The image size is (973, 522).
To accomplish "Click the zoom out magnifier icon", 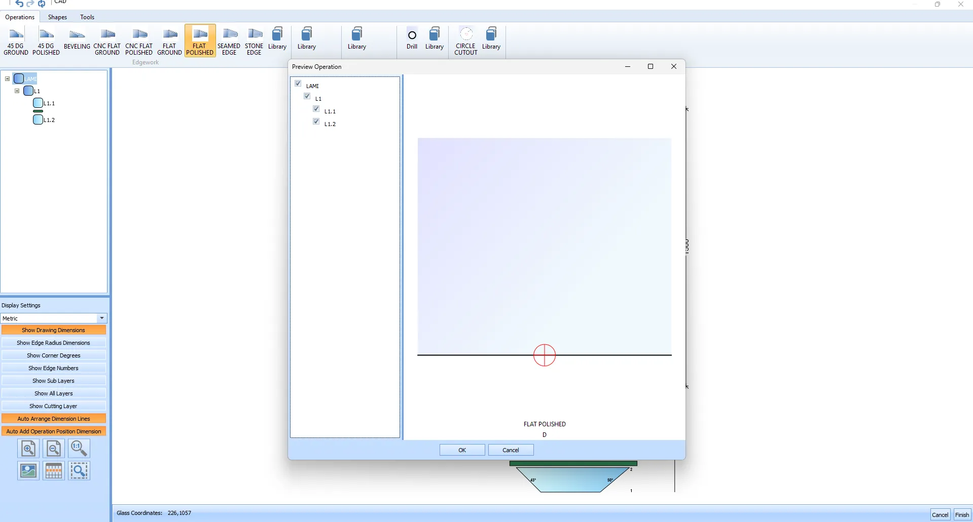I will click(54, 449).
